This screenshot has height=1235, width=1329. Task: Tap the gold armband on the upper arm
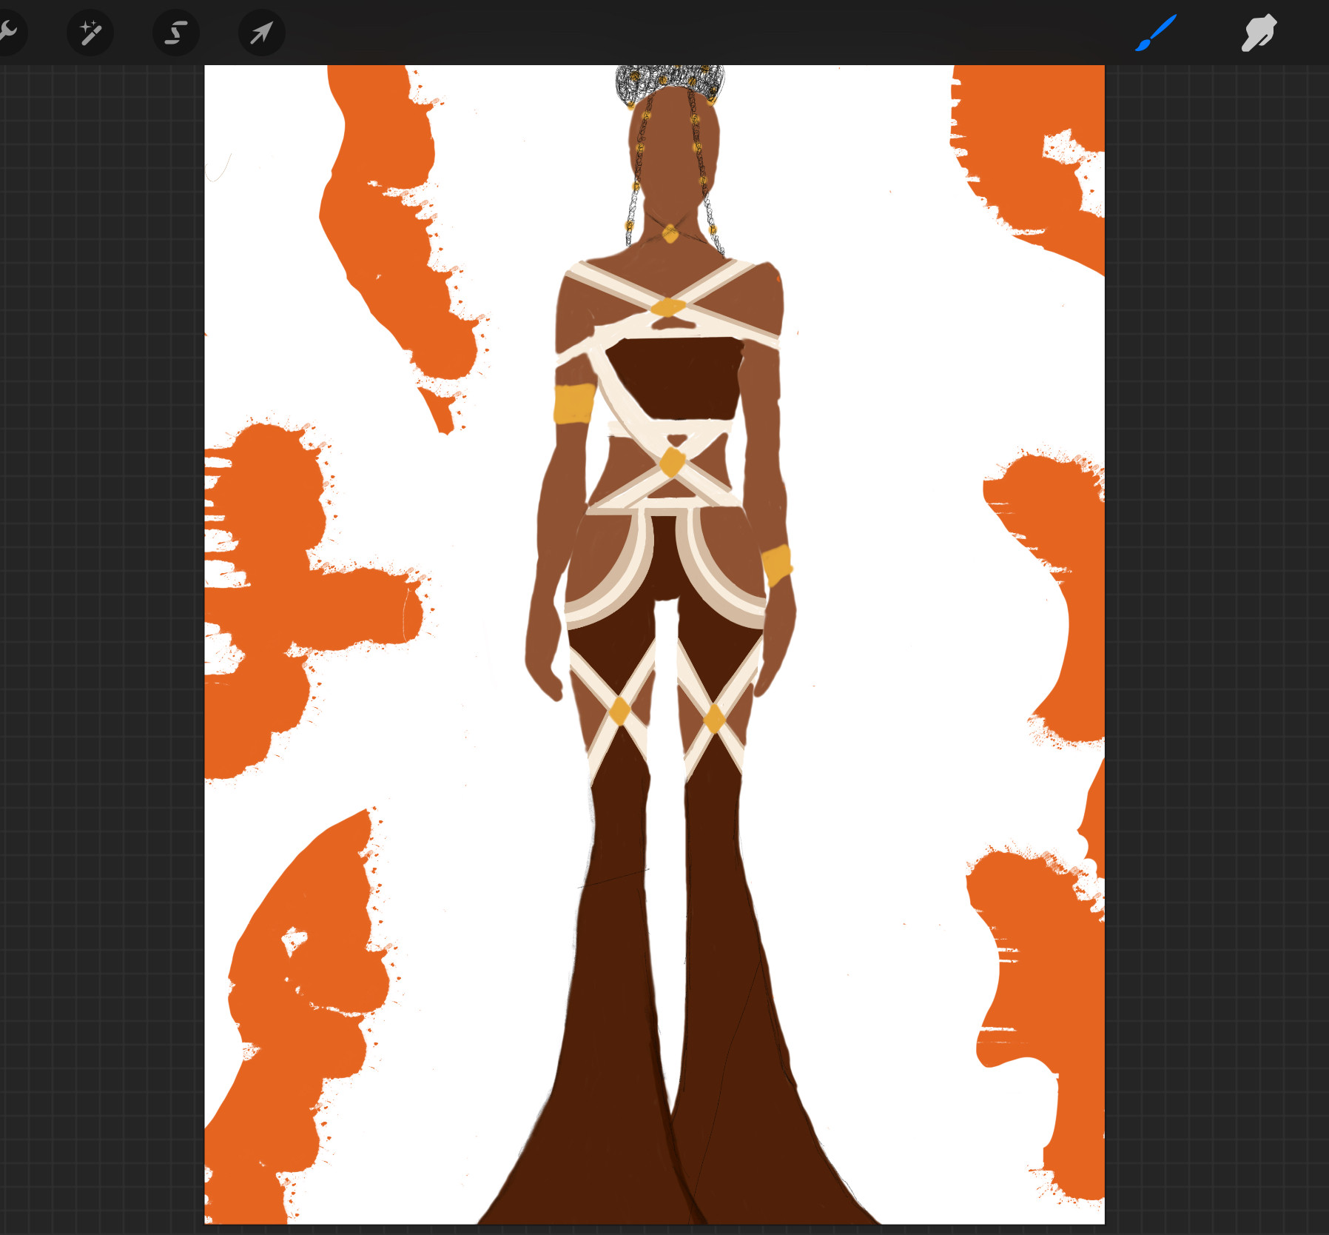[x=573, y=404]
